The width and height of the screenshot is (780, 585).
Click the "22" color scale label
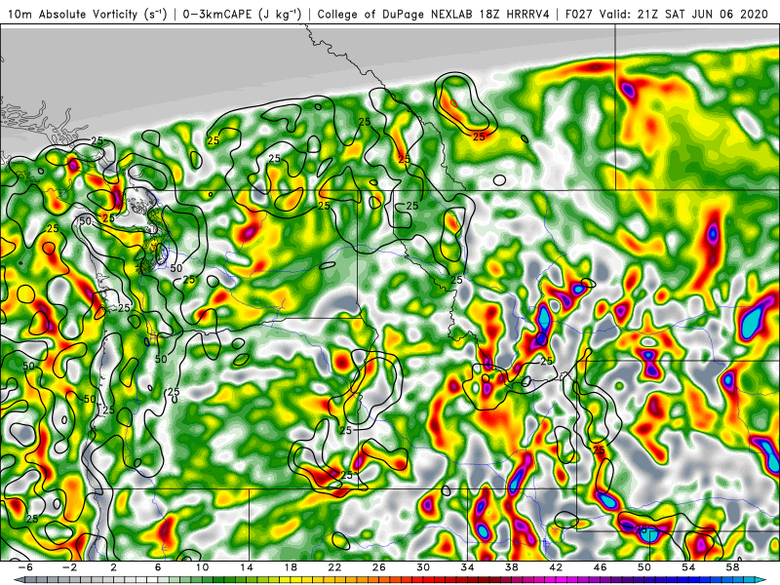pos(334,567)
